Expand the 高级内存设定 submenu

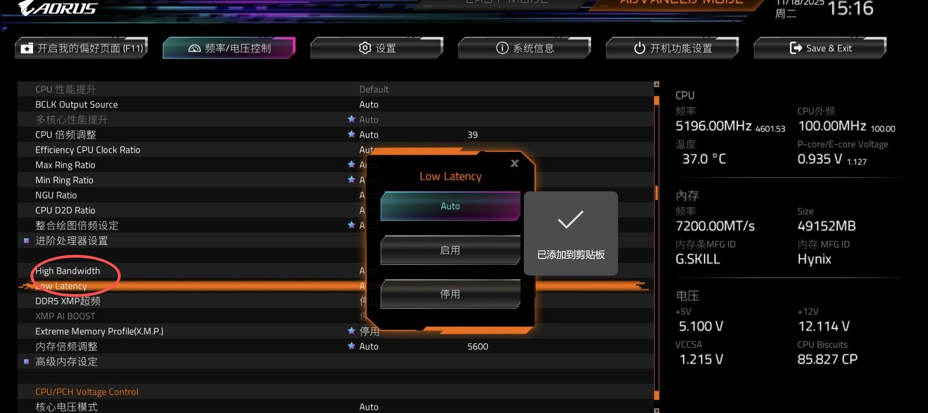pos(66,362)
